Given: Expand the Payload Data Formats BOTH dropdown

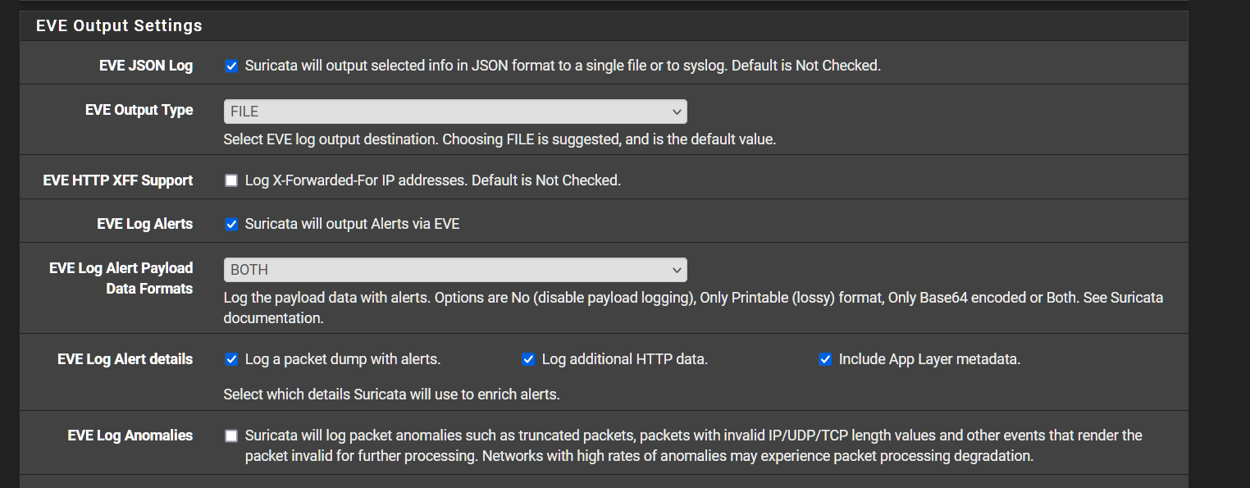Looking at the screenshot, I should 455,270.
